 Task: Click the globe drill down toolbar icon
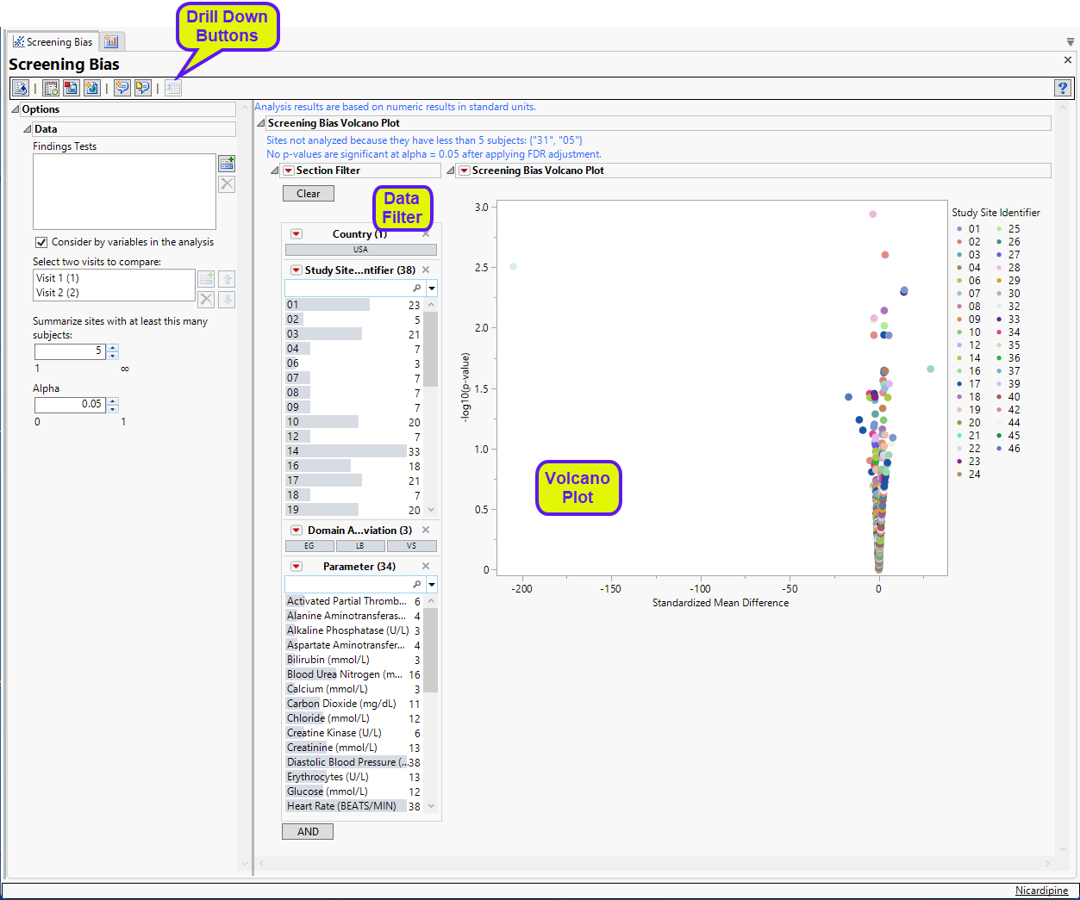pyautogui.click(x=91, y=88)
